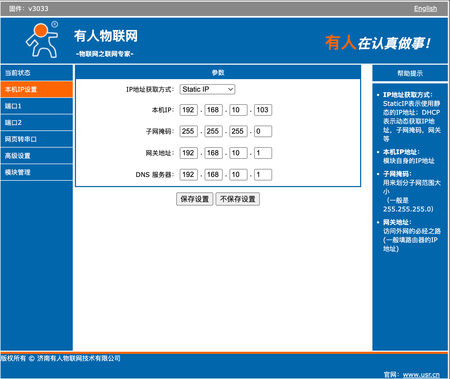This screenshot has width=450, height=379.
Task: Select the 本机IP设置 menu item
Action: tap(37, 89)
